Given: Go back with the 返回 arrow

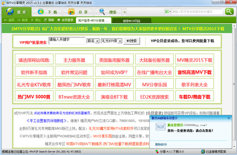Looking at the screenshot, I should tap(9, 20).
